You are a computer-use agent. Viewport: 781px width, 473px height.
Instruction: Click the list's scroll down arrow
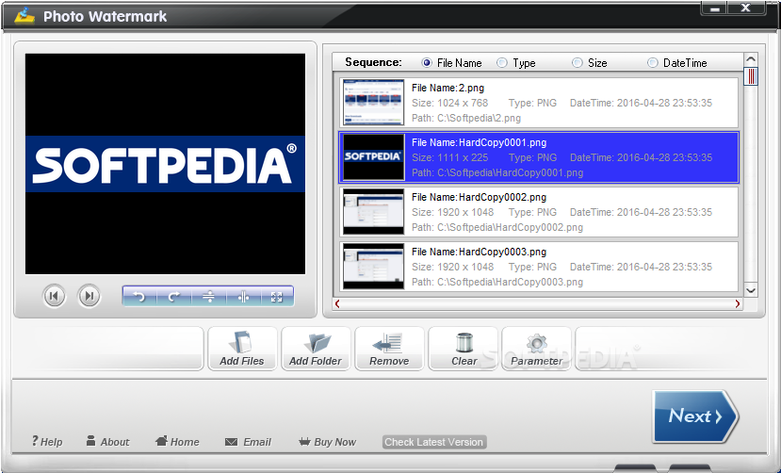751,290
